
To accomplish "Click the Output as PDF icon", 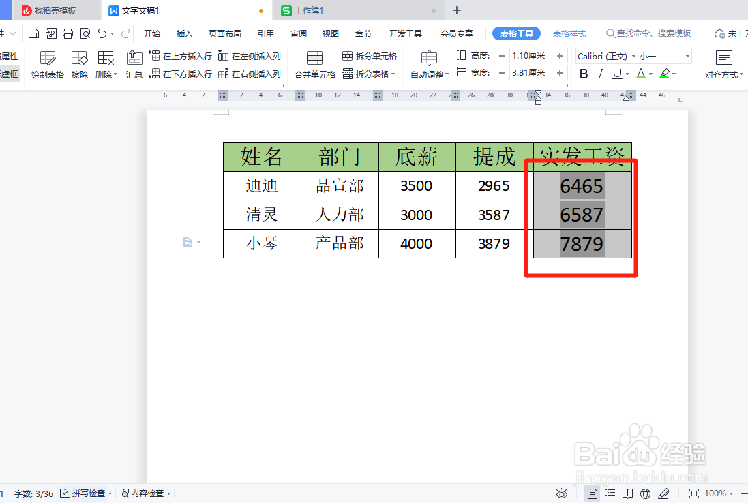I will tap(51, 33).
